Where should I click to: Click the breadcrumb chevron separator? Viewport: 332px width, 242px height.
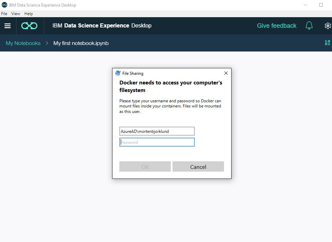click(47, 43)
